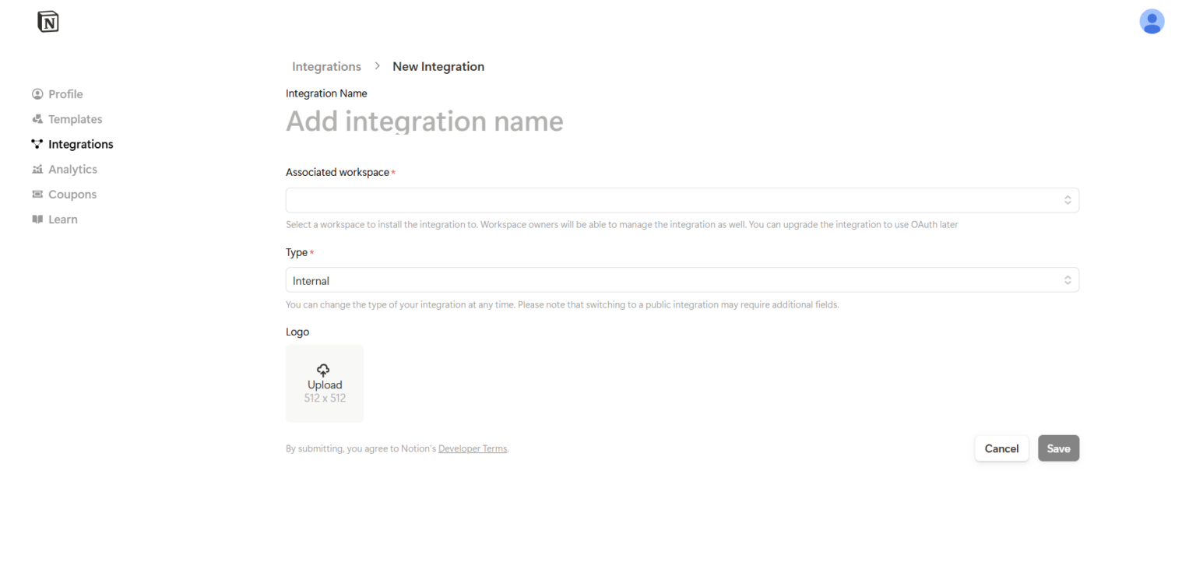Click the Notion logo icon
This screenshot has height=562, width=1196.
(x=48, y=22)
